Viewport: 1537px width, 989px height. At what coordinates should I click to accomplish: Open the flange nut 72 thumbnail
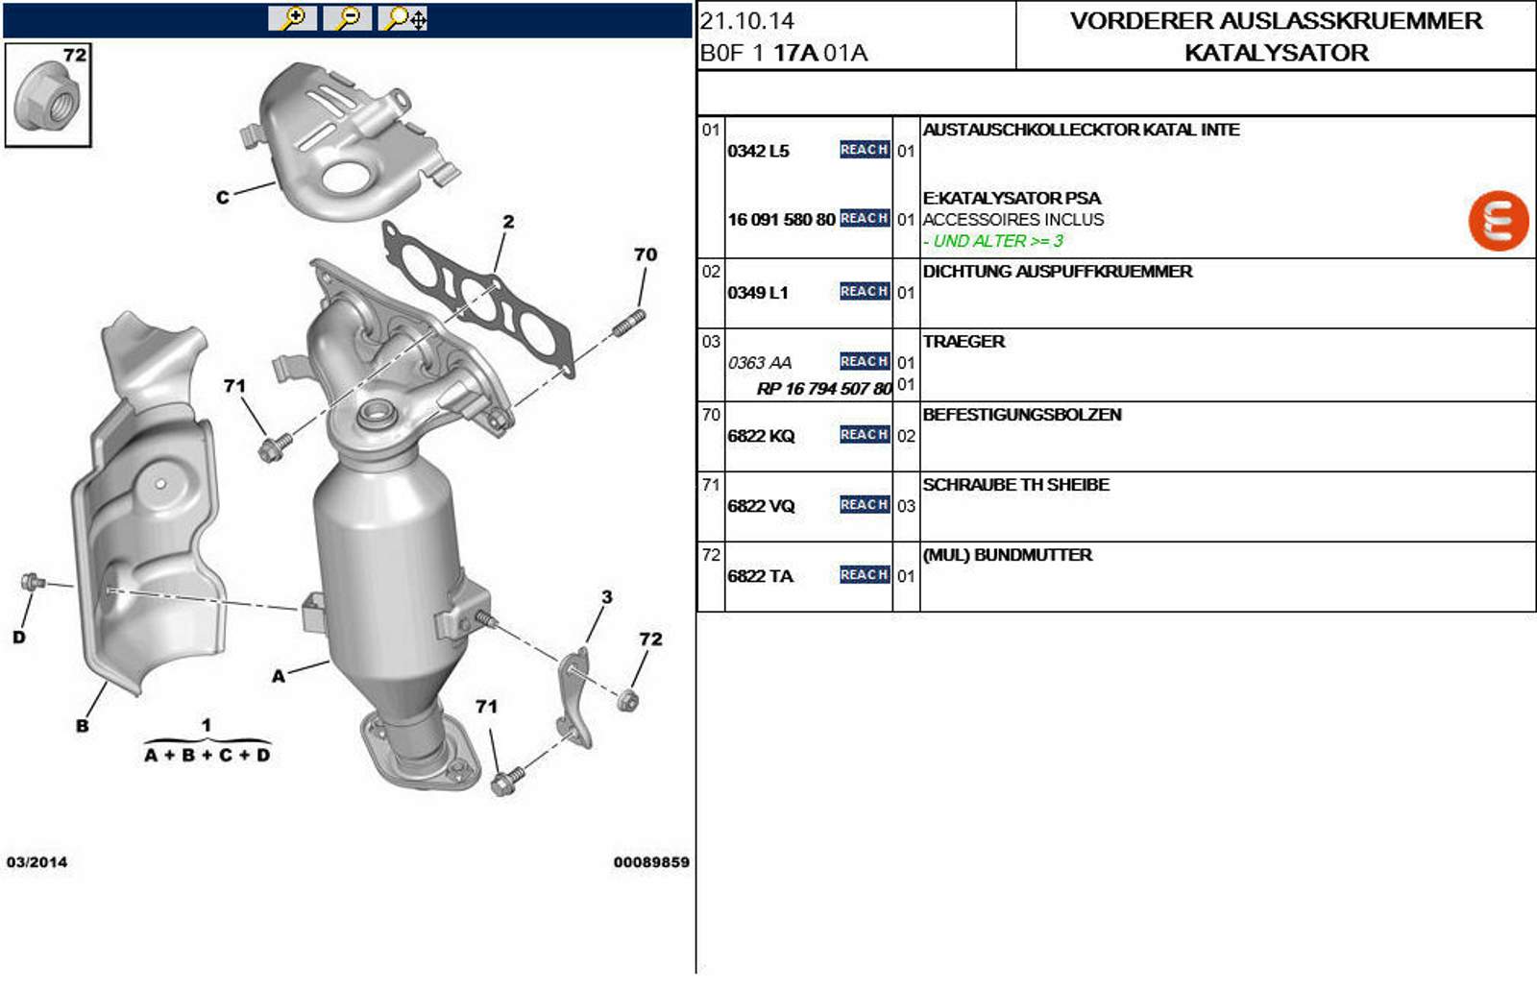coord(48,95)
